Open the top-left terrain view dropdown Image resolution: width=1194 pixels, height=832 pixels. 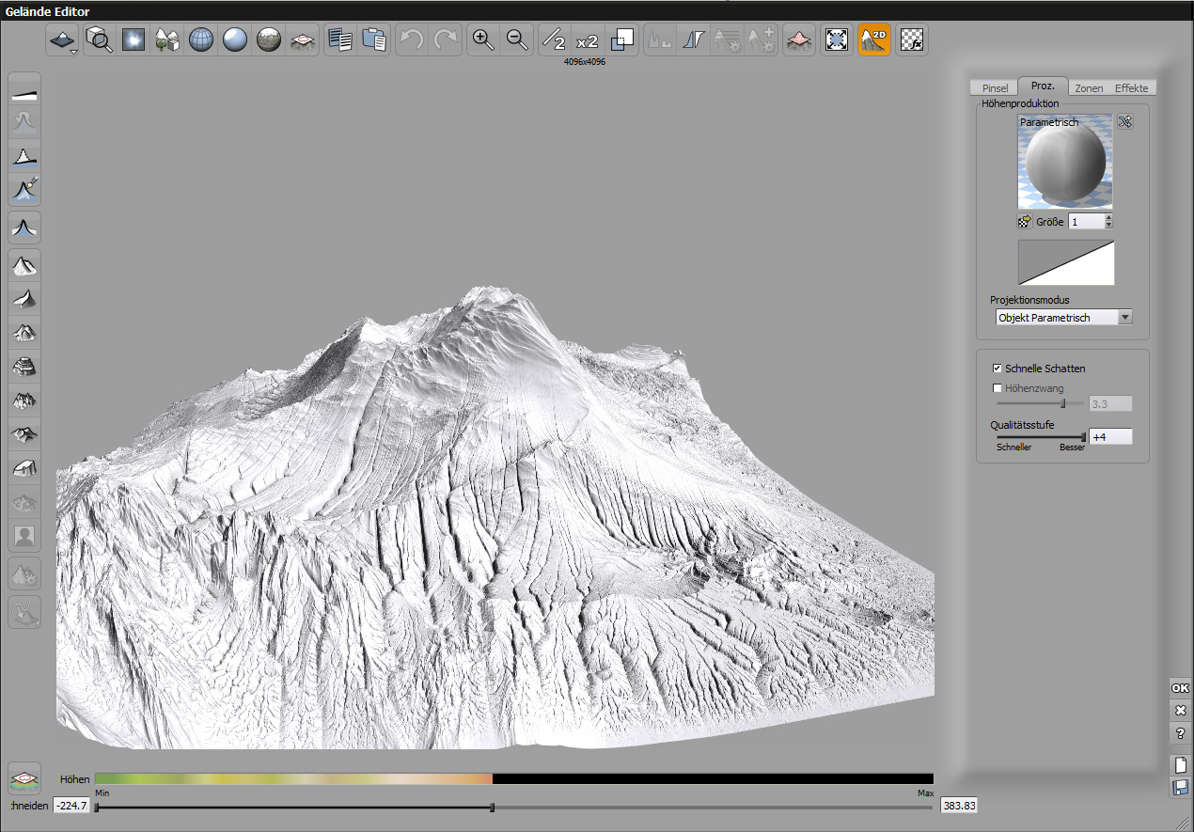click(x=64, y=40)
